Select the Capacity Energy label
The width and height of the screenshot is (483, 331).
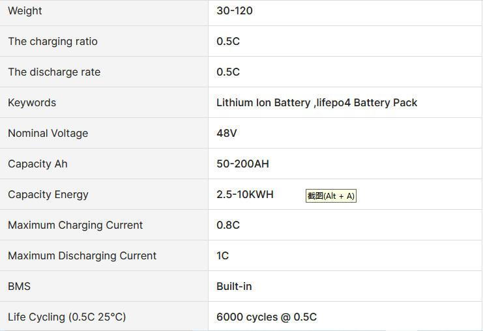(48, 195)
